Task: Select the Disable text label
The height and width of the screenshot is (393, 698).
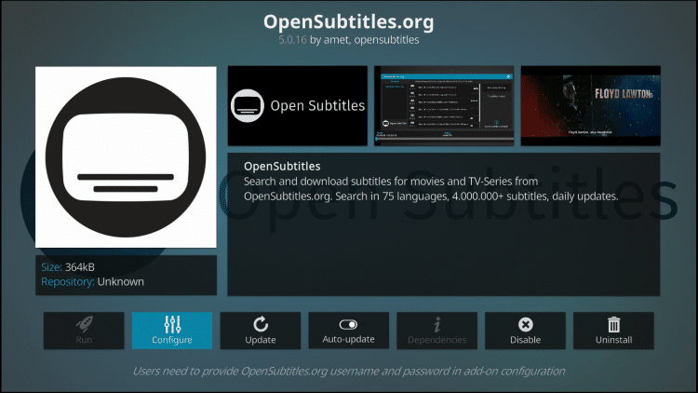Action: (x=525, y=340)
